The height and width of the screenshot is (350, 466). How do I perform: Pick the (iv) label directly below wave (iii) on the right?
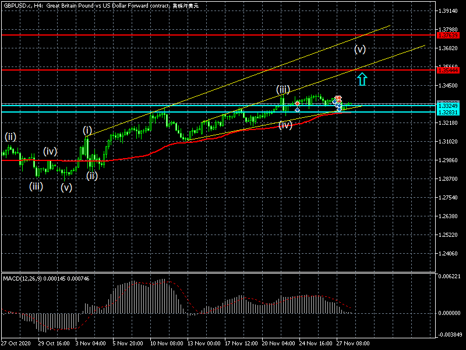285,124
